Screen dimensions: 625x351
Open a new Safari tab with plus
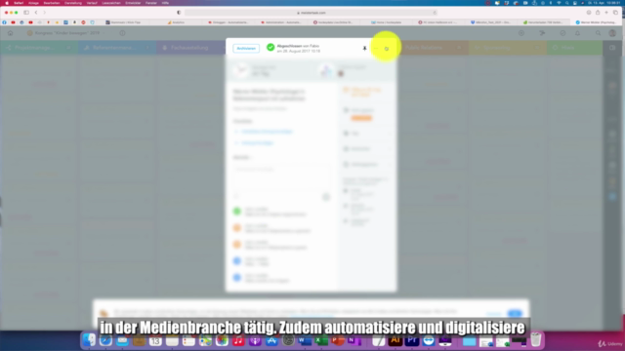(606, 13)
